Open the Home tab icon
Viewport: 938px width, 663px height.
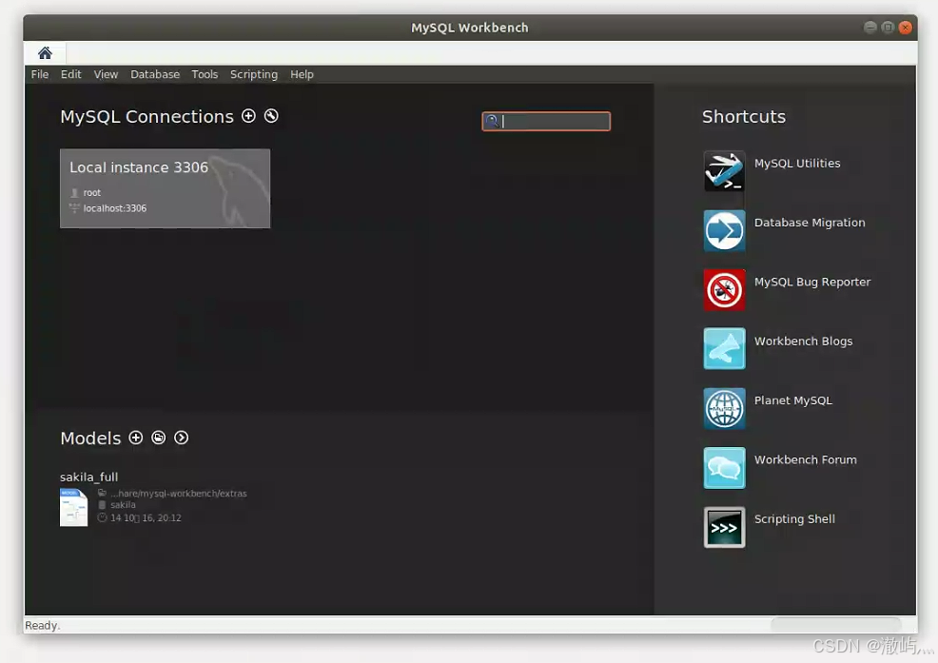[45, 53]
